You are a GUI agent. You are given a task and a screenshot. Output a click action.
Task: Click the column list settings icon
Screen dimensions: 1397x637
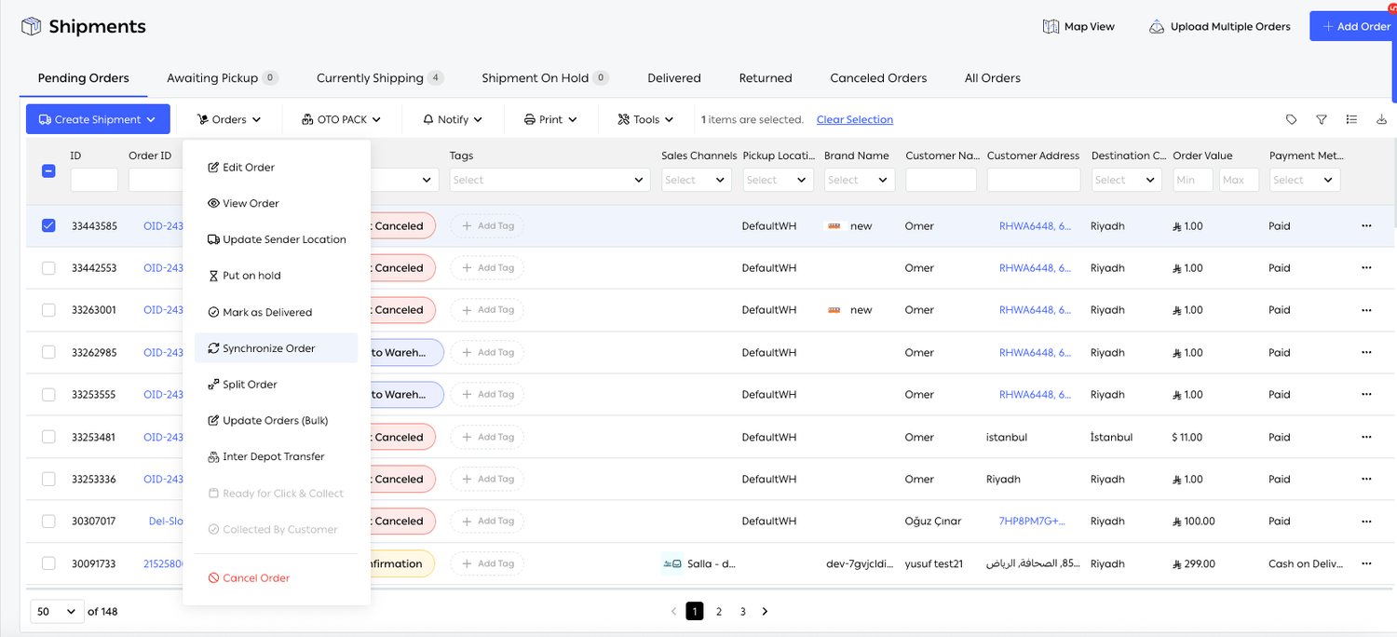point(1351,119)
